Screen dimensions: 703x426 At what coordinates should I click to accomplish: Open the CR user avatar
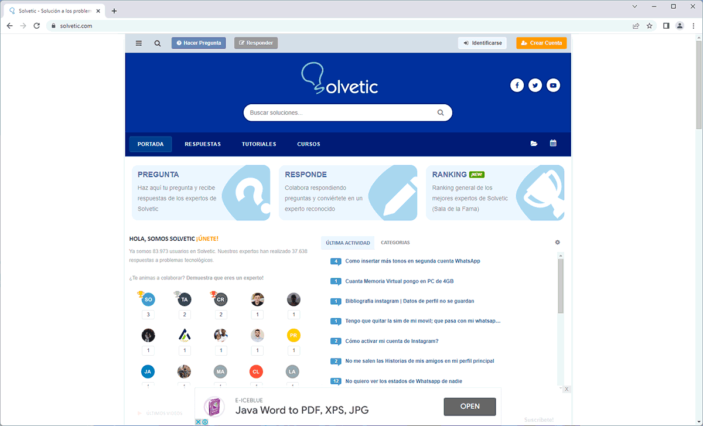click(x=221, y=299)
